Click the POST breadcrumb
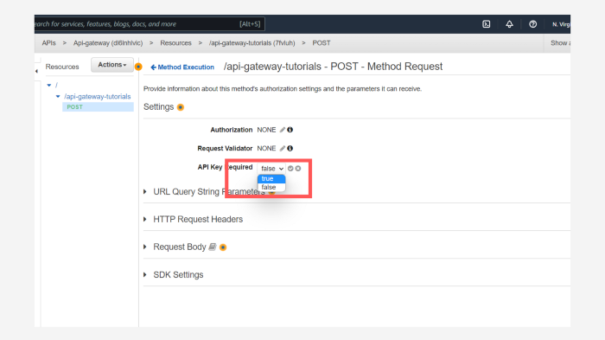This screenshot has width=605, height=340. (322, 43)
